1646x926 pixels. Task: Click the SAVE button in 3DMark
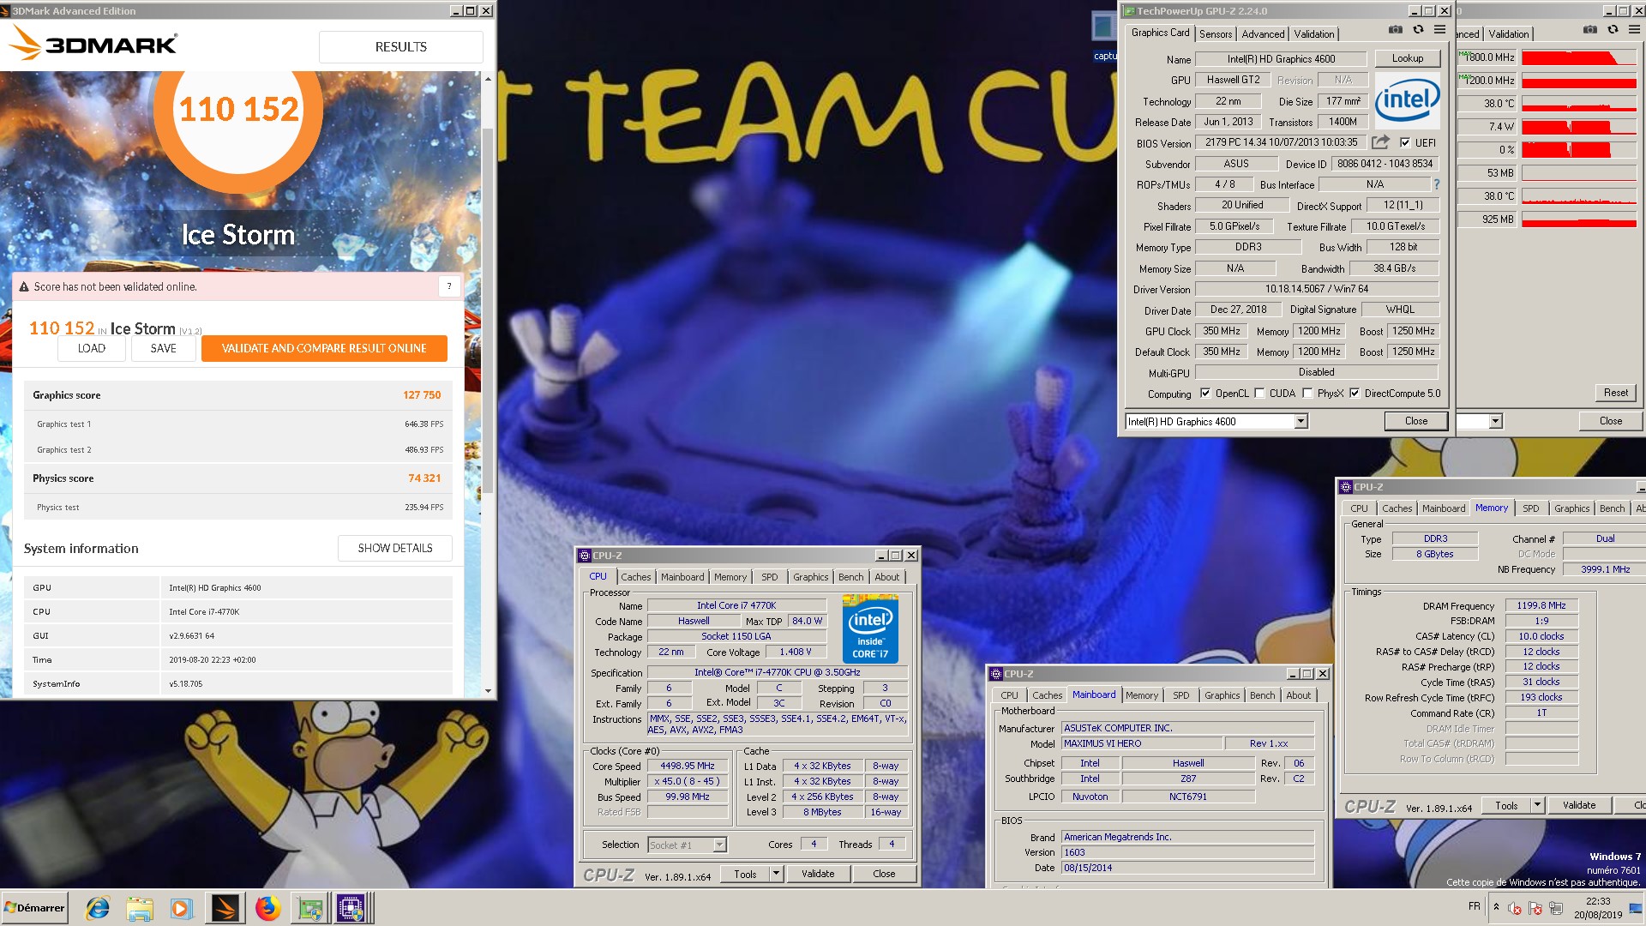163,348
